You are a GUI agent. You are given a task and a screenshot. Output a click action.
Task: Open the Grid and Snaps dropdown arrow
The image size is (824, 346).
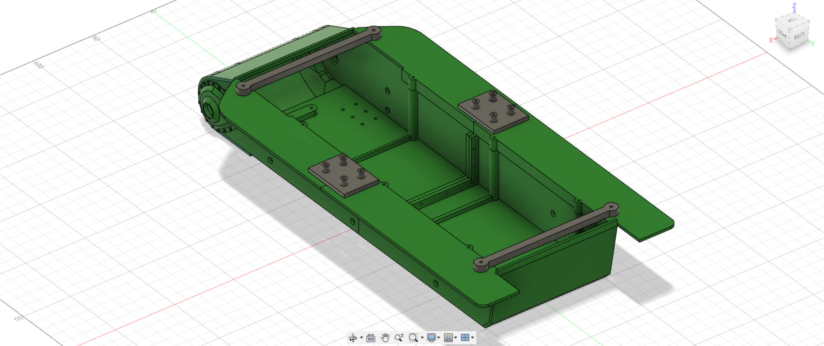click(456, 338)
